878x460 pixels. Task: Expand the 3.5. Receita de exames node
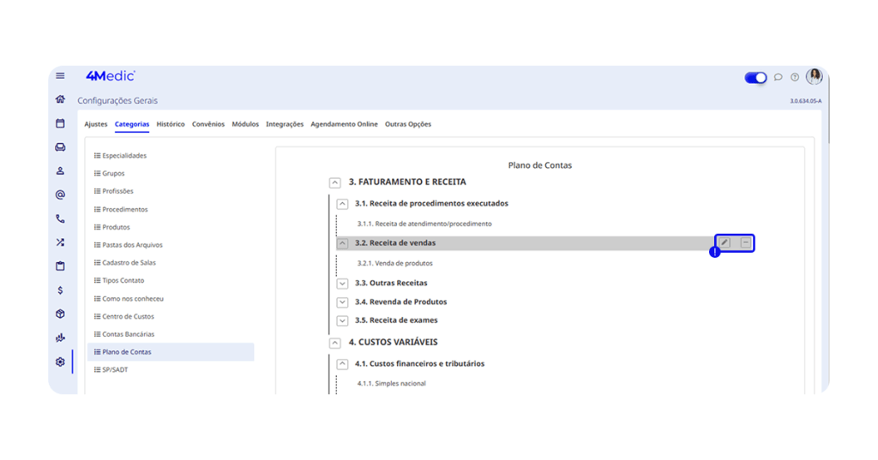click(343, 320)
